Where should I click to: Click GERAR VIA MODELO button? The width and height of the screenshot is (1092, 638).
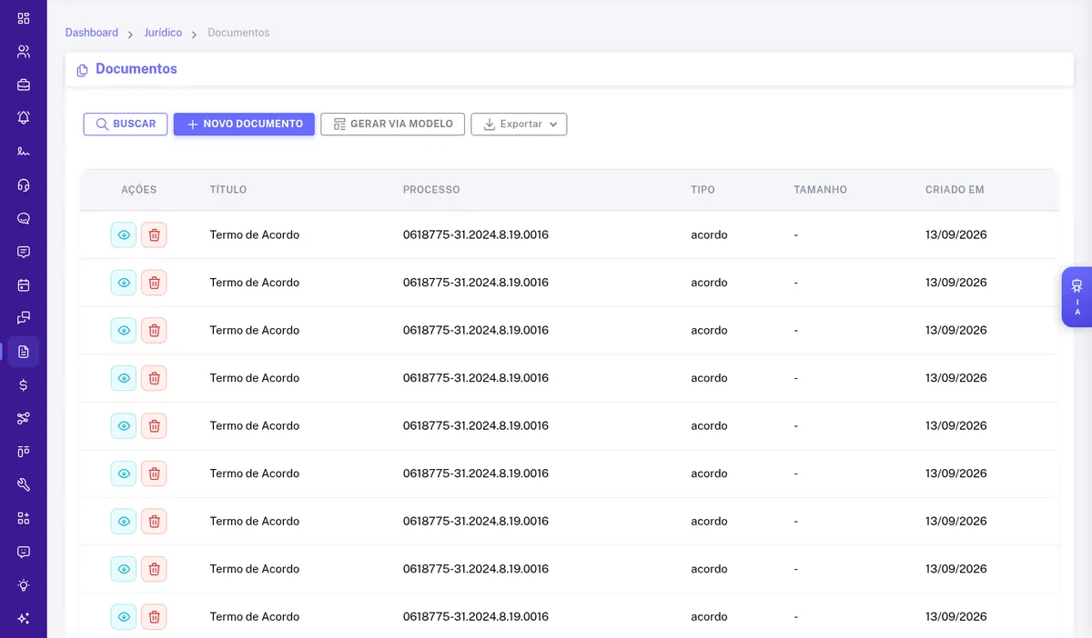tap(393, 124)
